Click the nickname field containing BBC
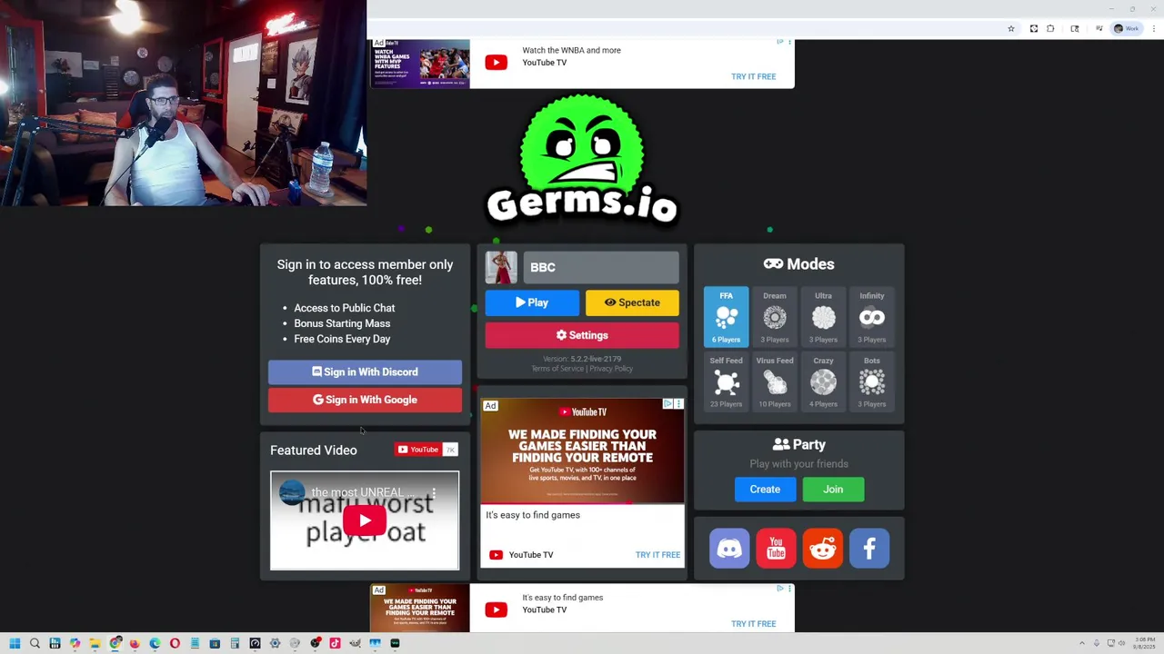 (600, 267)
